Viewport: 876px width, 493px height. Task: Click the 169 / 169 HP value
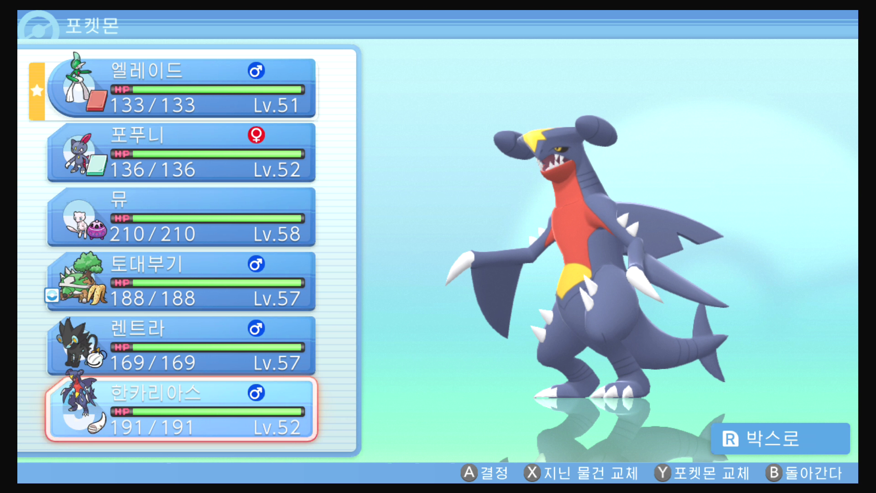pos(153,363)
